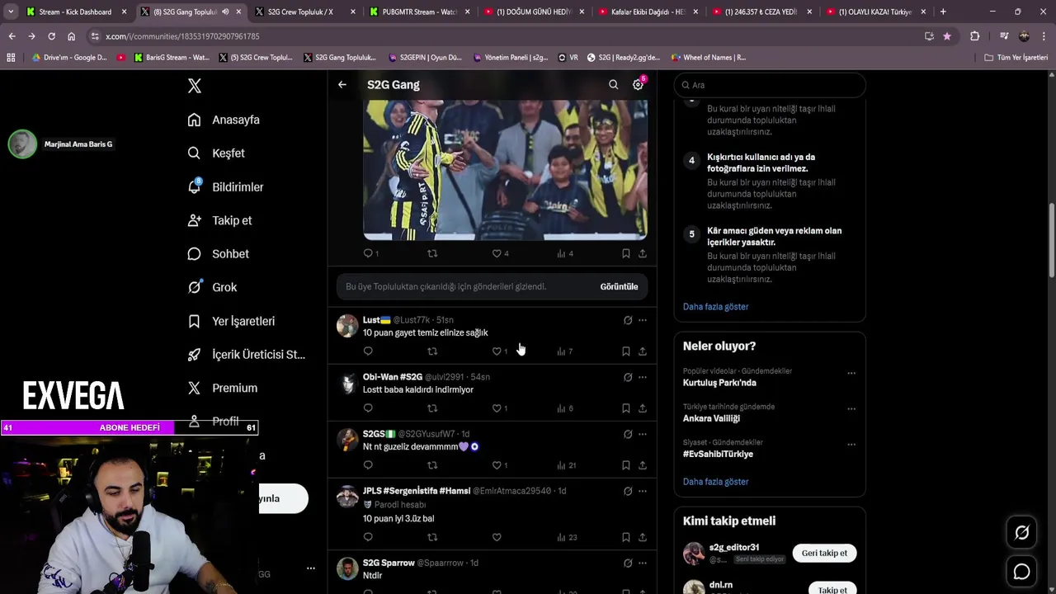The image size is (1056, 594).
Task: Bookmark page with Chrome star icon
Action: 946,36
